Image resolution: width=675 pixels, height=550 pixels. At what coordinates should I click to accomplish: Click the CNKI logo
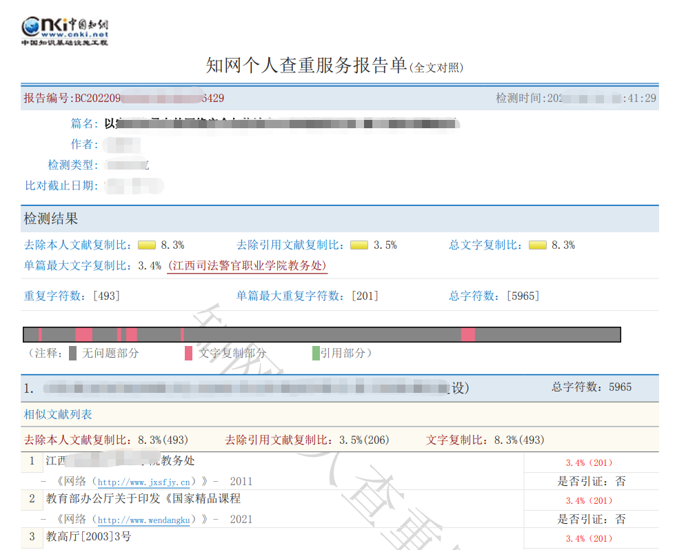[65, 31]
